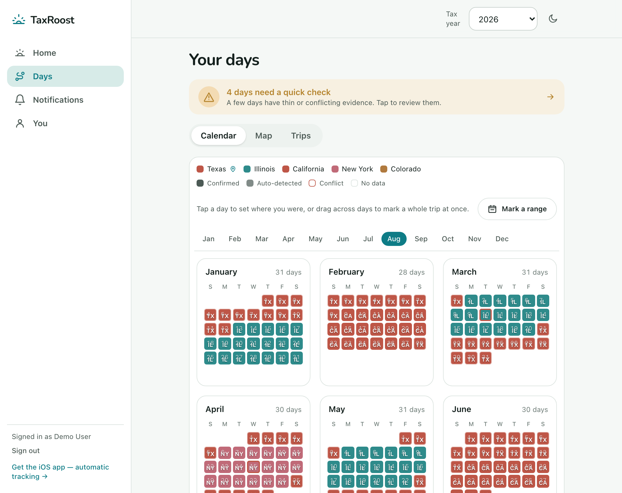Click the Your days page title
The width and height of the screenshot is (622, 493).
click(224, 60)
